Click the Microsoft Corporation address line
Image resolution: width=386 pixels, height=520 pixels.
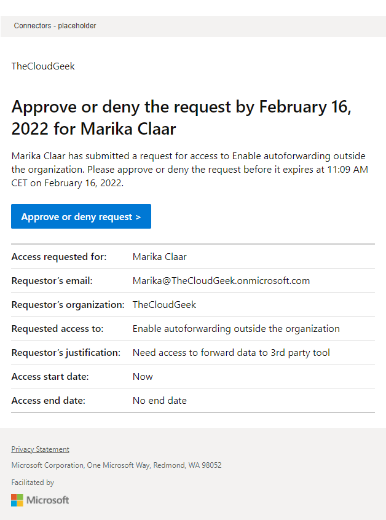117,465
